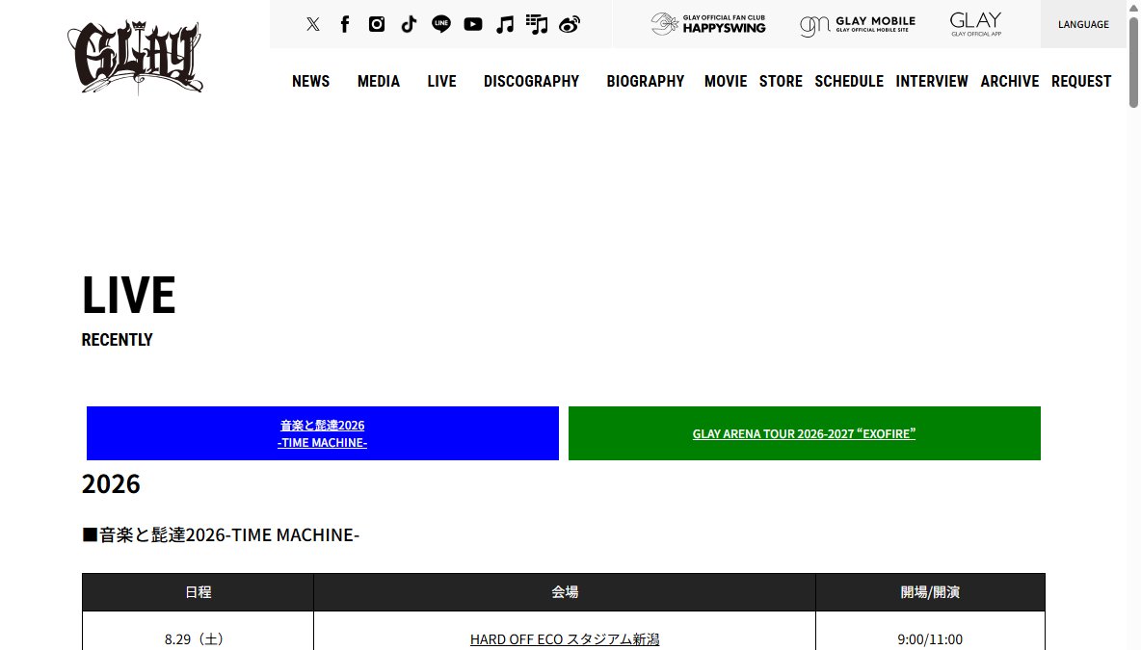The width and height of the screenshot is (1141, 650).
Task: Click the 8.29（土） date cell
Action: (x=198, y=631)
